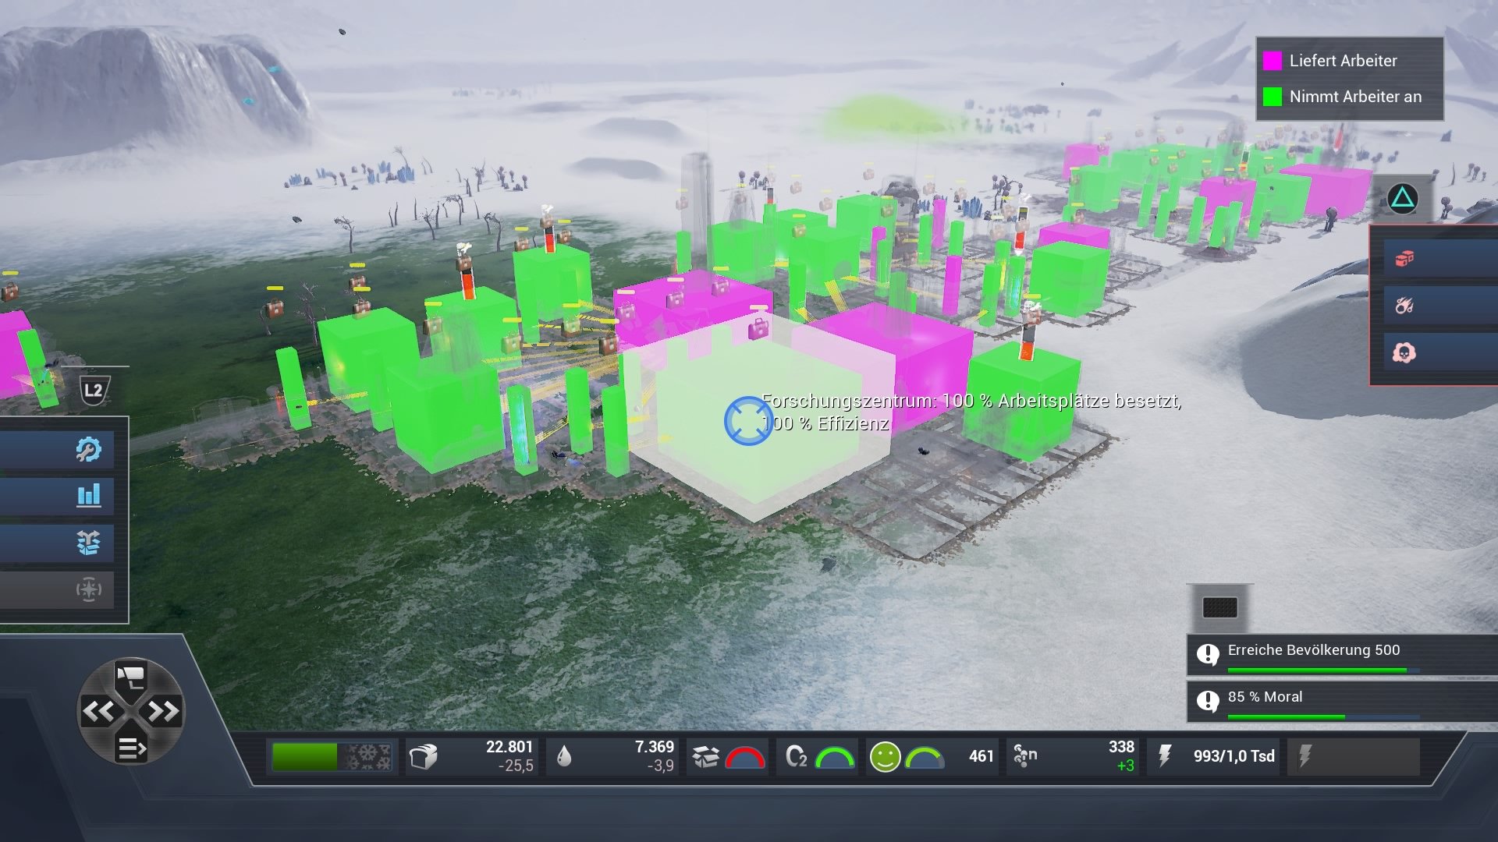This screenshot has width=1498, height=842.
Task: Open the crate resource distribution menu
Action: (x=88, y=543)
